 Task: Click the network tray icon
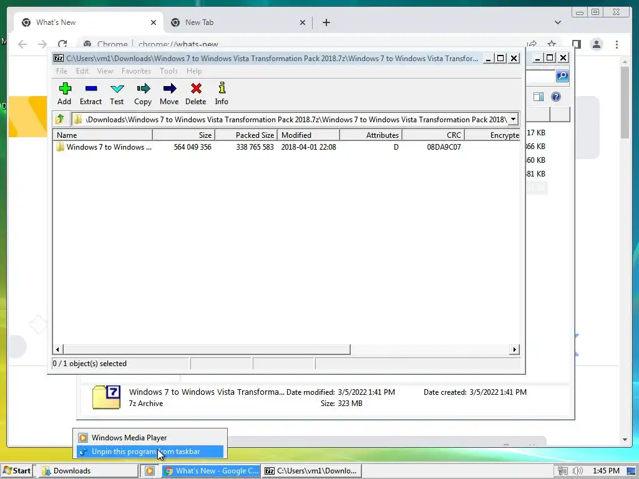[563, 471]
